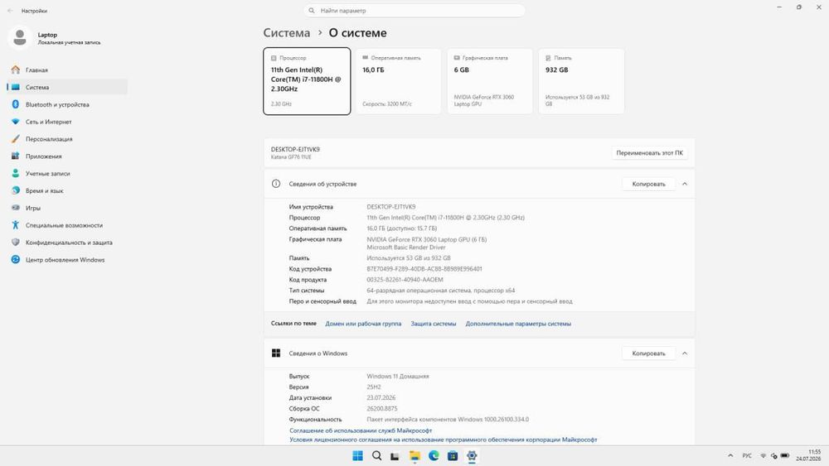Click Katana GF76 11UE model text
This screenshot has height=466, width=829.
click(x=291, y=157)
